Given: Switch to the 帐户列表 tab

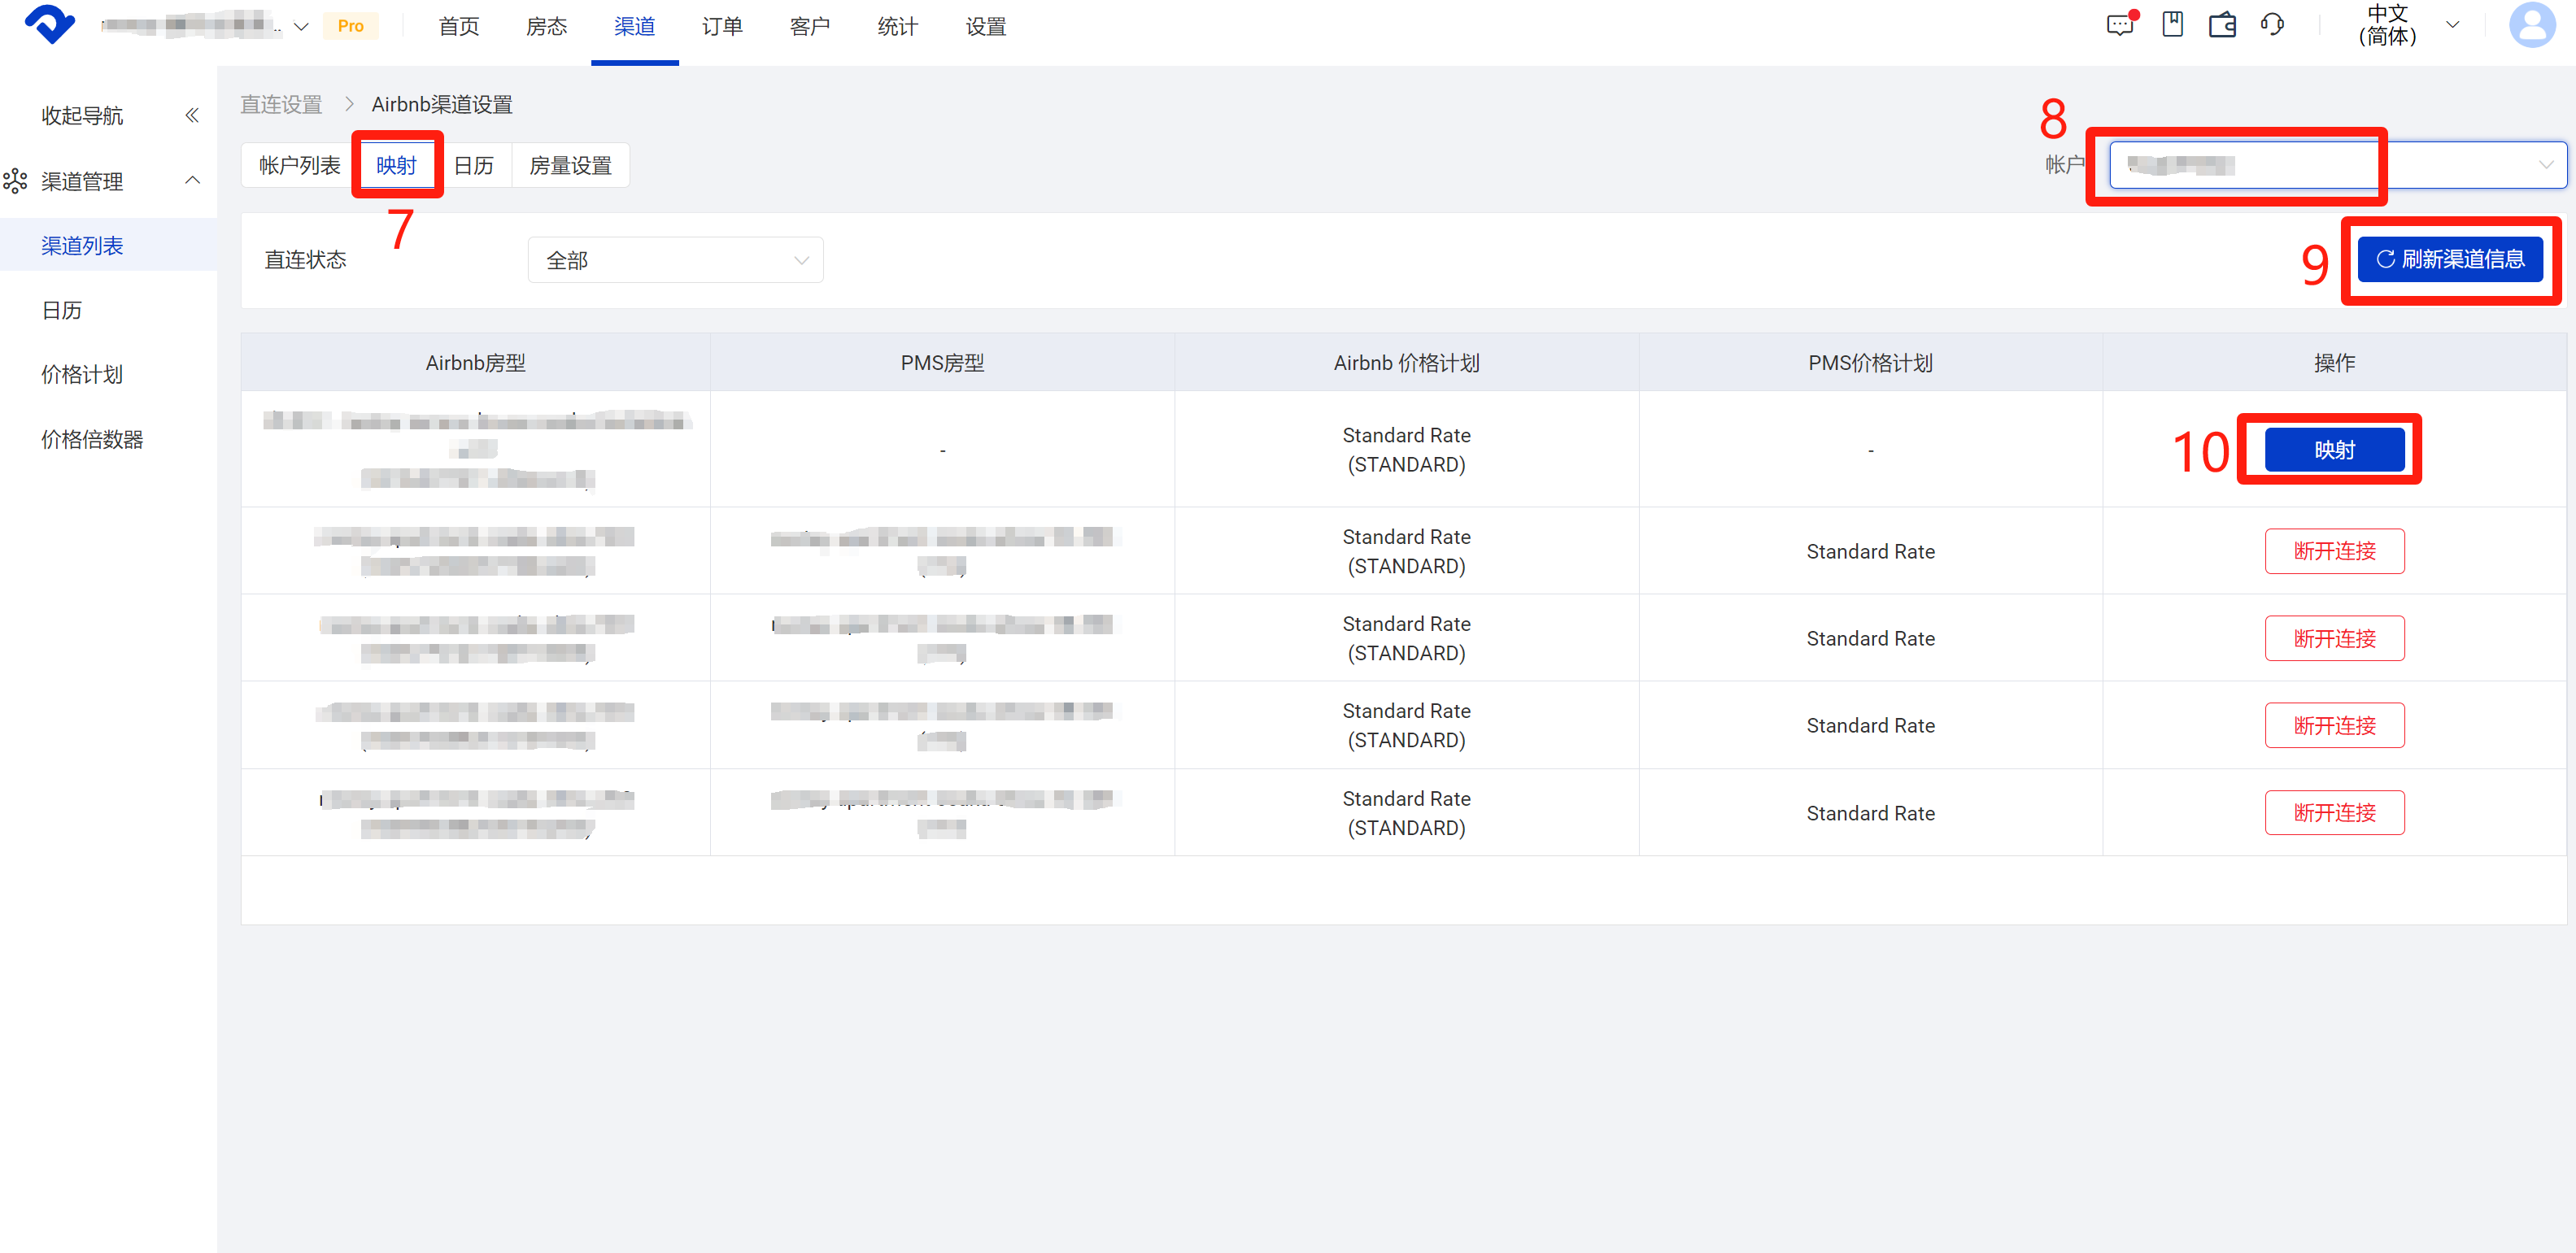Looking at the screenshot, I should click(x=299, y=165).
